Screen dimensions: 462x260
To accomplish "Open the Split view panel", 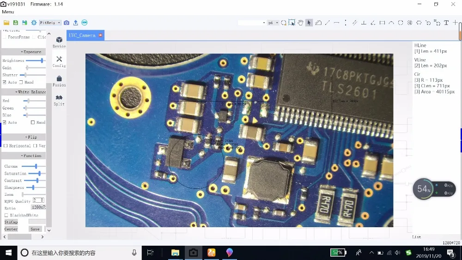I will click(59, 100).
